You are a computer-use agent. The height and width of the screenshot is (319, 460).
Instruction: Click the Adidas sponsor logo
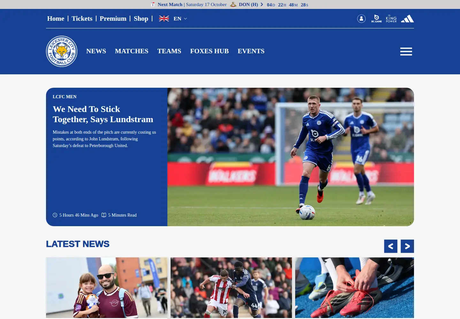click(x=407, y=19)
